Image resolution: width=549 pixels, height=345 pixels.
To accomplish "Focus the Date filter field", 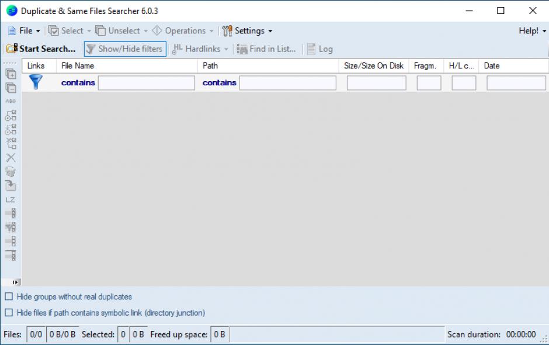I will pyautogui.click(x=516, y=83).
